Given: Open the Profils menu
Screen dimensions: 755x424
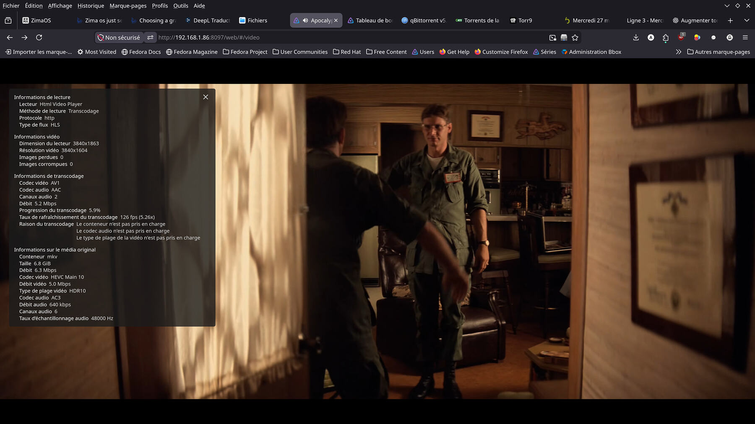Looking at the screenshot, I should click(x=160, y=6).
